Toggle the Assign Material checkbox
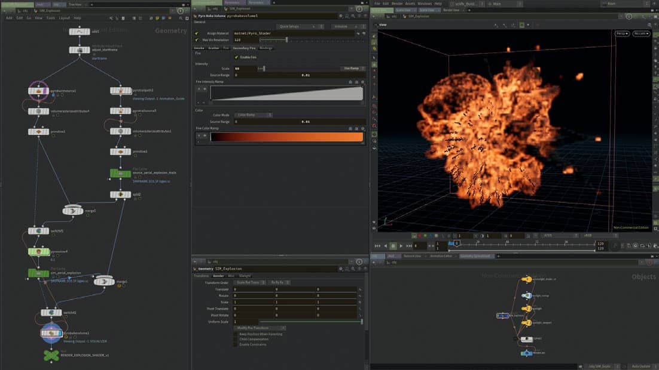 [x=197, y=33]
